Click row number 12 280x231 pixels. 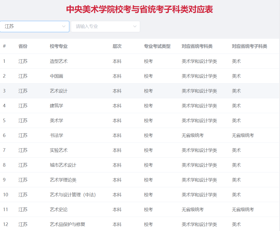6,224
